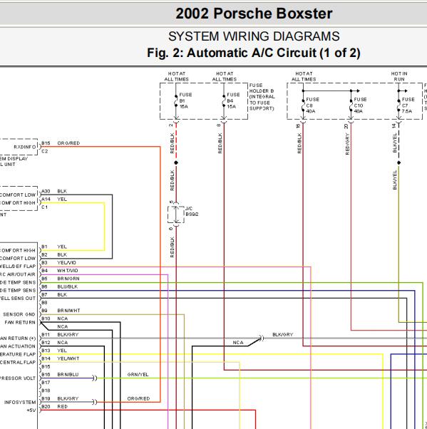Click the "RXDINFO" terminal label
This screenshot has height=429, width=427.
[25, 147]
